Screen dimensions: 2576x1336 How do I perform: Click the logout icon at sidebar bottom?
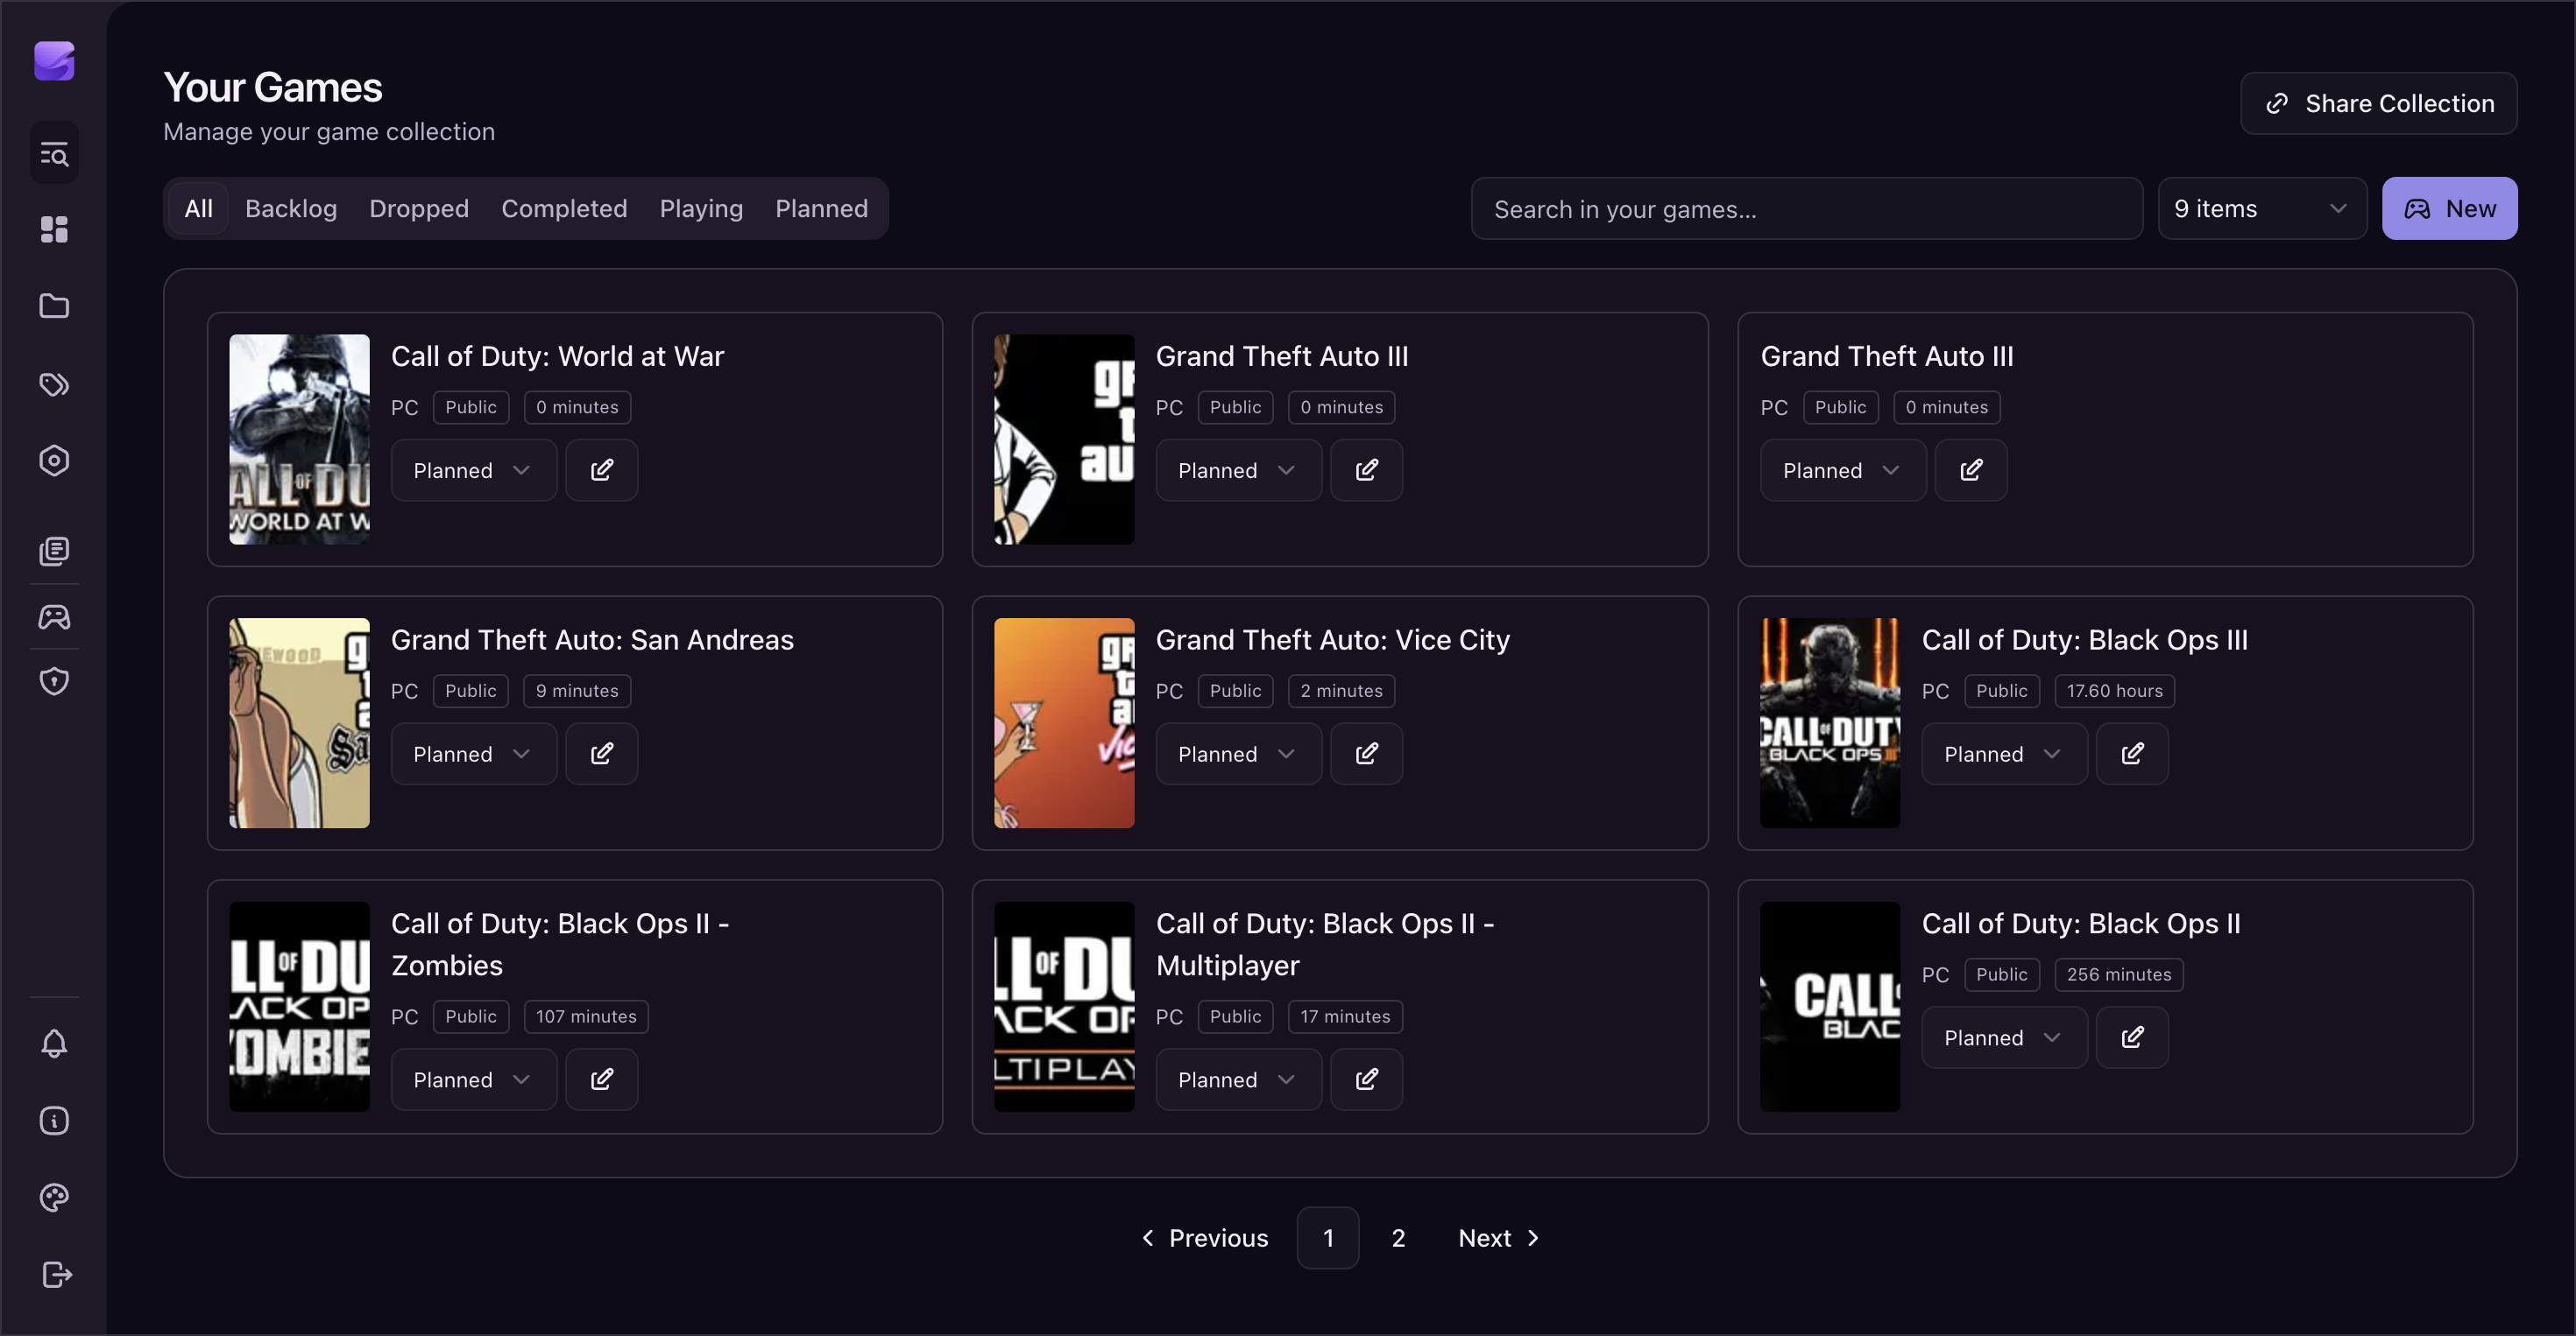(56, 1274)
